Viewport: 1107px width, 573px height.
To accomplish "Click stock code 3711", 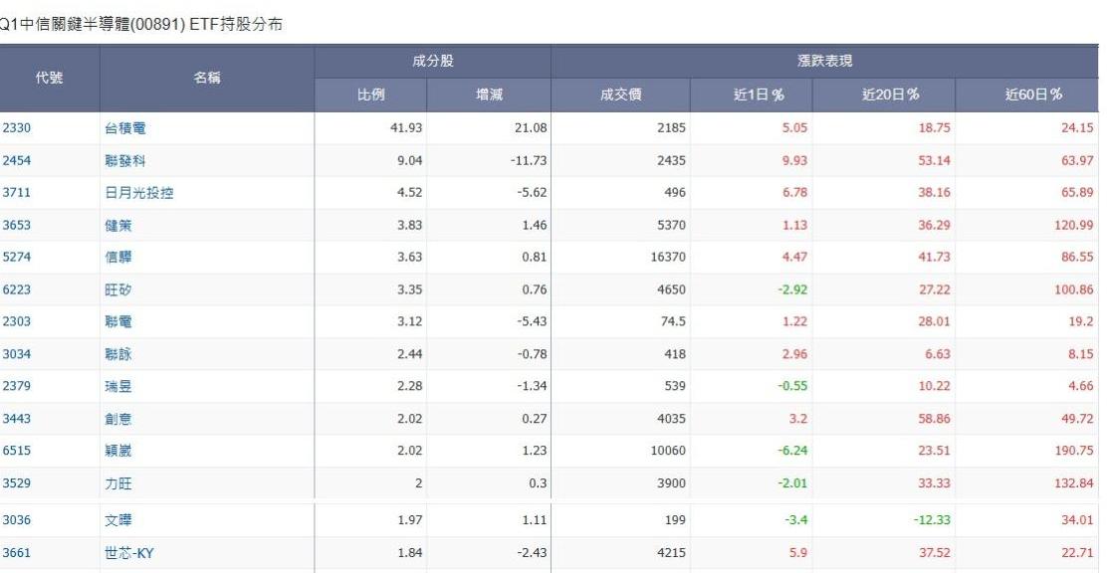I will 15,193.
